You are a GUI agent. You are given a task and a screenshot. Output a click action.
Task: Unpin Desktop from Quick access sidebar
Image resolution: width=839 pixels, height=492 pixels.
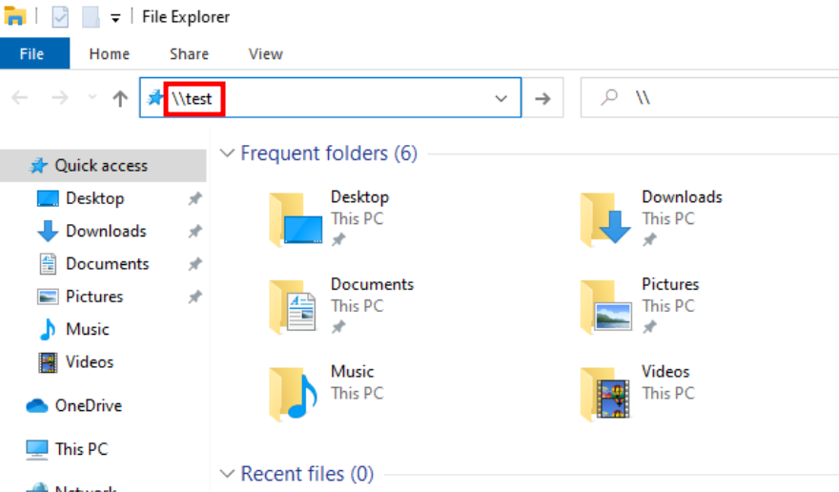click(x=194, y=199)
